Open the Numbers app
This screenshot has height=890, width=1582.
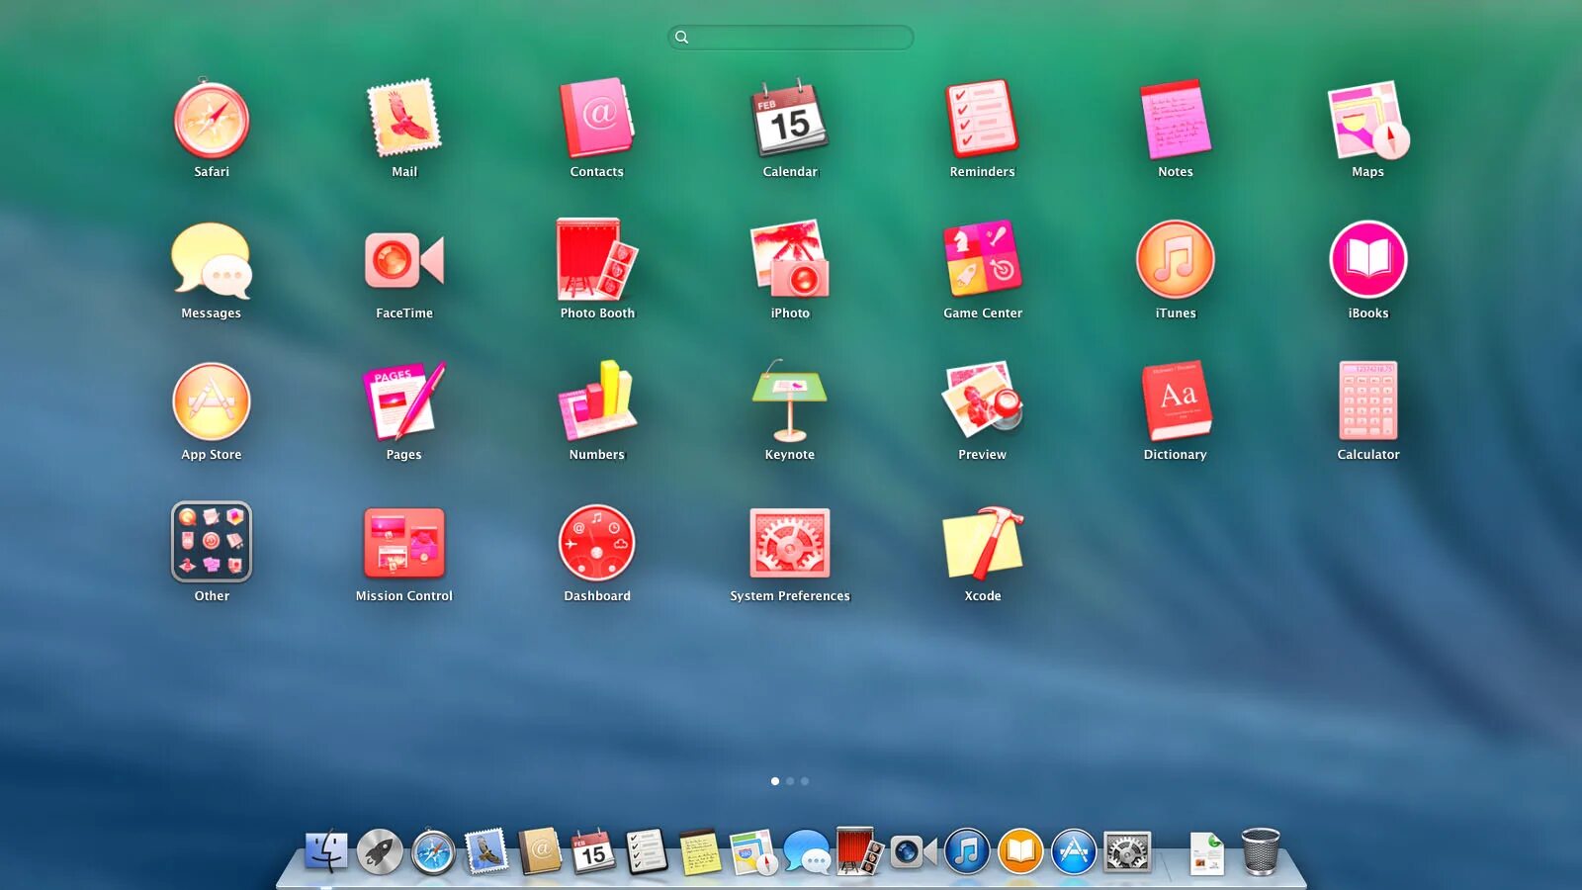(x=597, y=400)
